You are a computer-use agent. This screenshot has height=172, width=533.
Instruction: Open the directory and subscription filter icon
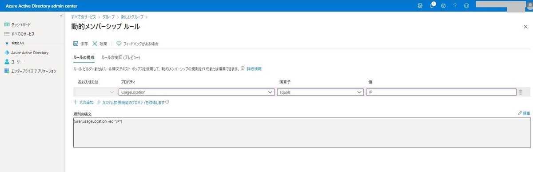420,6
